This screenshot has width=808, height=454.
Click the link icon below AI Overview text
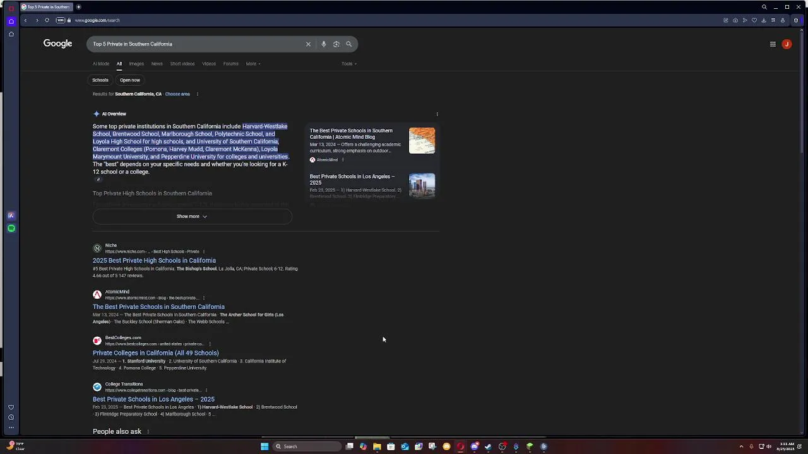point(98,180)
